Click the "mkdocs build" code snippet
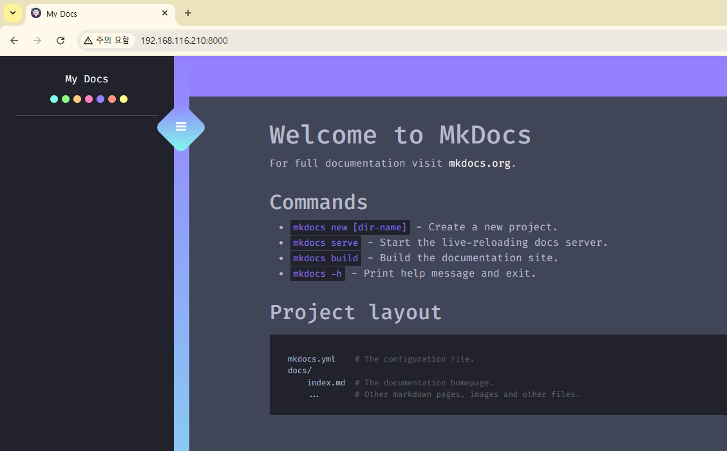Image resolution: width=727 pixels, height=451 pixels. pos(325,258)
